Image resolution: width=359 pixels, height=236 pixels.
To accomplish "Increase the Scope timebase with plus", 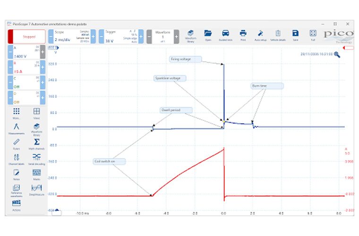I will pyautogui.click(x=93, y=36).
